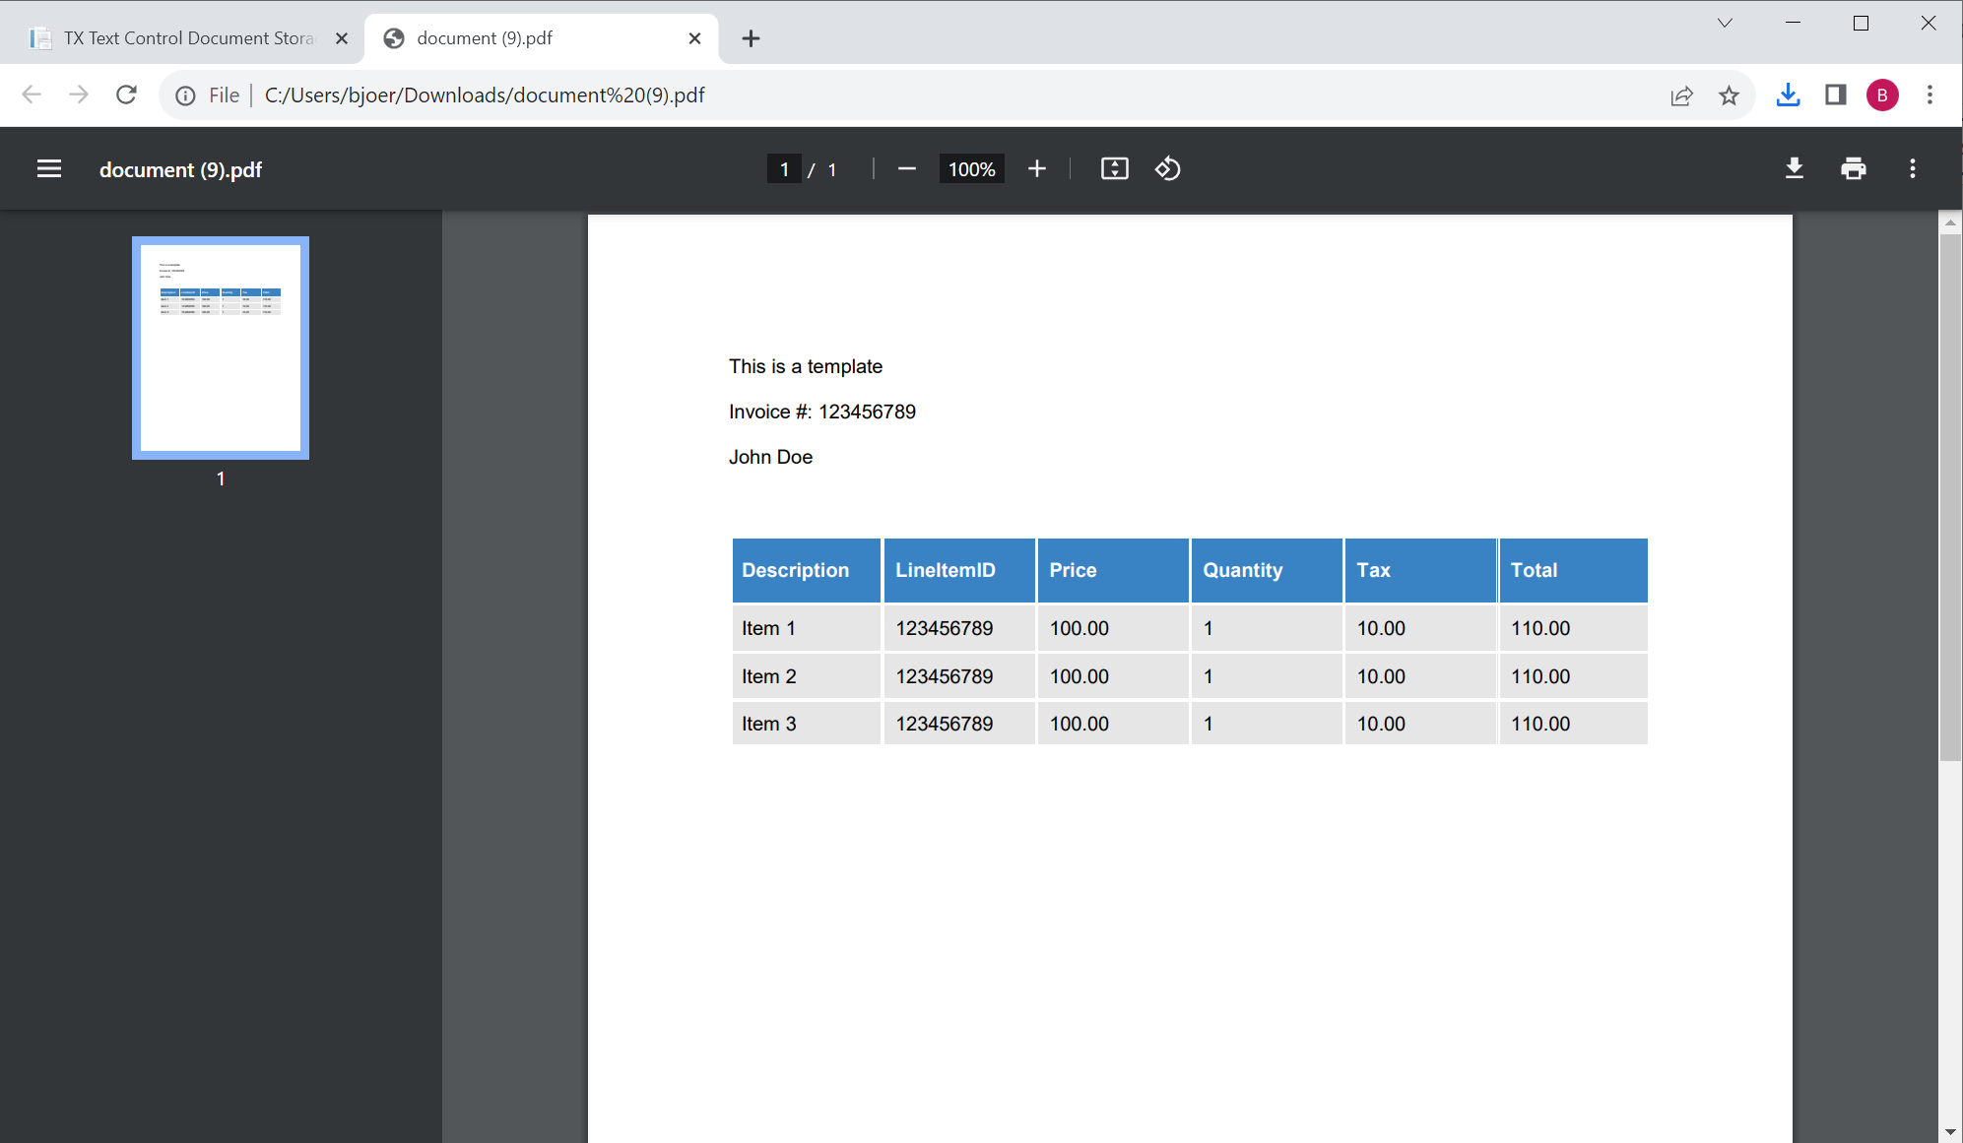Open a new browser tab
The width and height of the screenshot is (1963, 1143).
(751, 37)
